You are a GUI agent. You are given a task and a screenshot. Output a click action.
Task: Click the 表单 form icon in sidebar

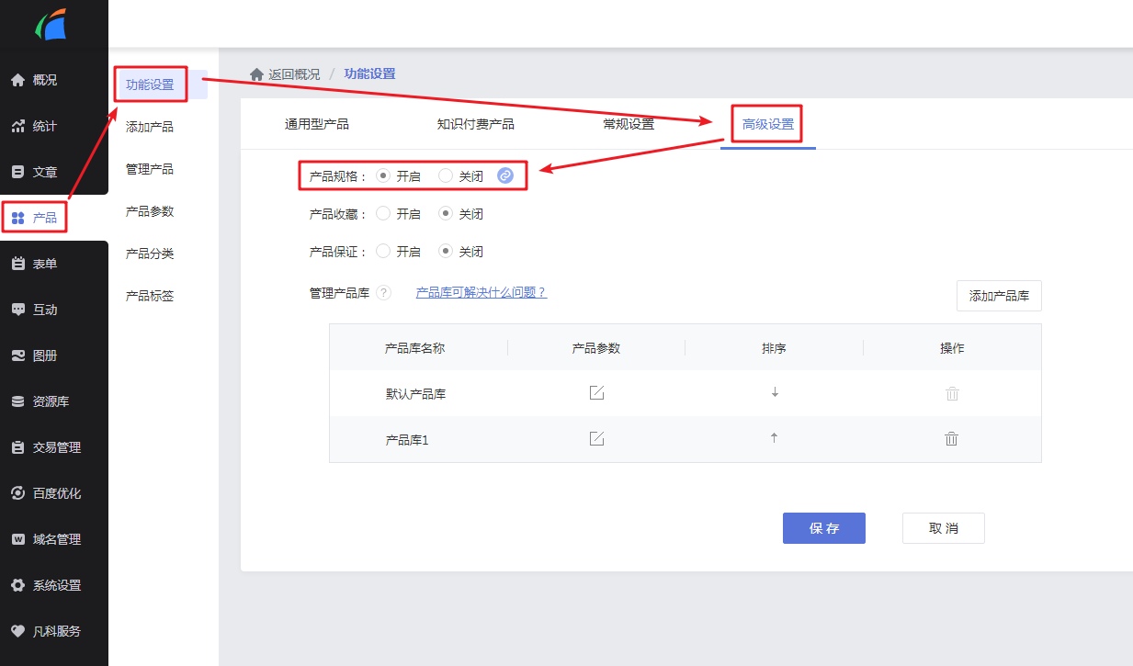click(x=17, y=264)
